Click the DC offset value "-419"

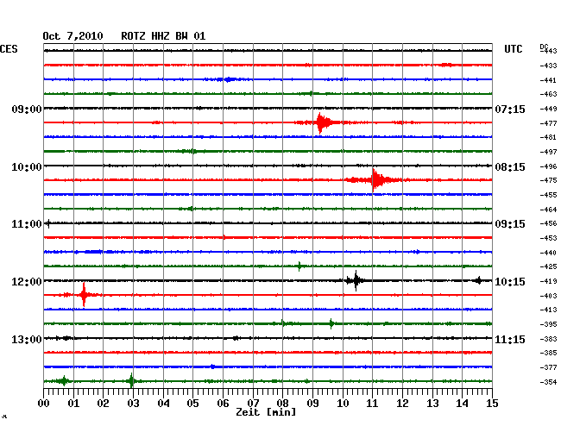[548, 281]
